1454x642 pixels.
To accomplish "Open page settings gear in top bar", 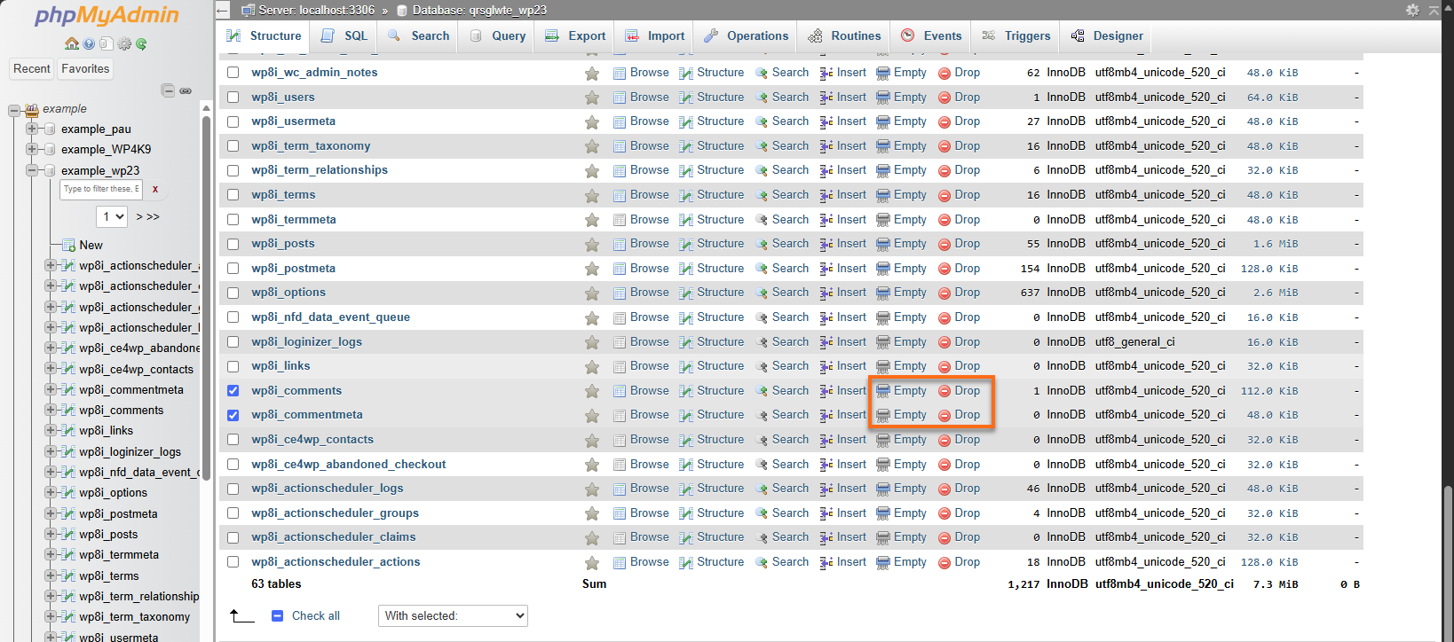I will (1412, 10).
